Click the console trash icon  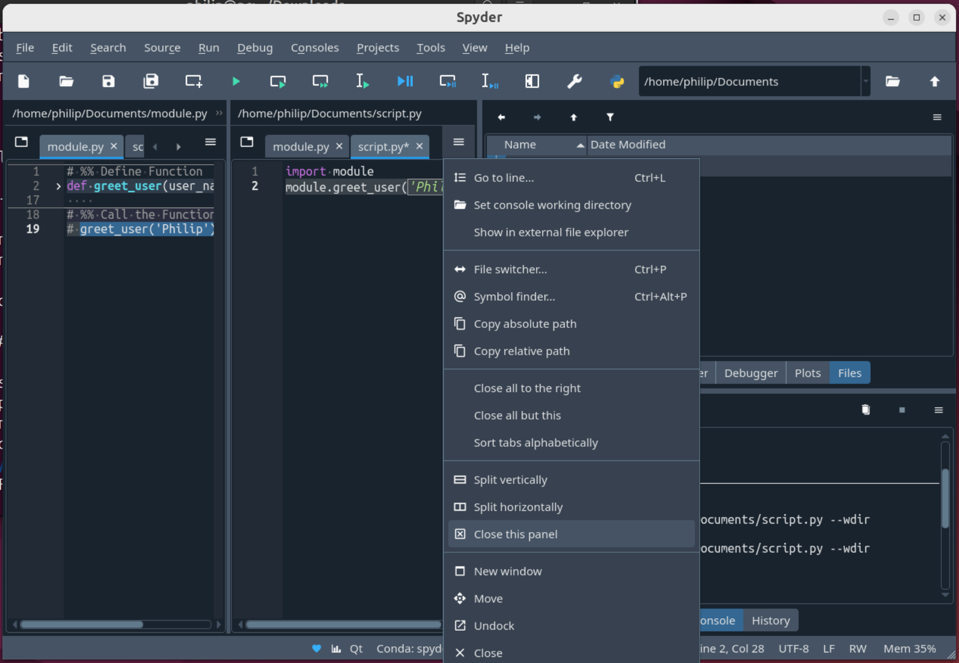coord(866,410)
